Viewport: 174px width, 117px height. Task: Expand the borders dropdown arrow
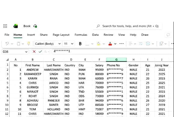(x=92, y=44)
